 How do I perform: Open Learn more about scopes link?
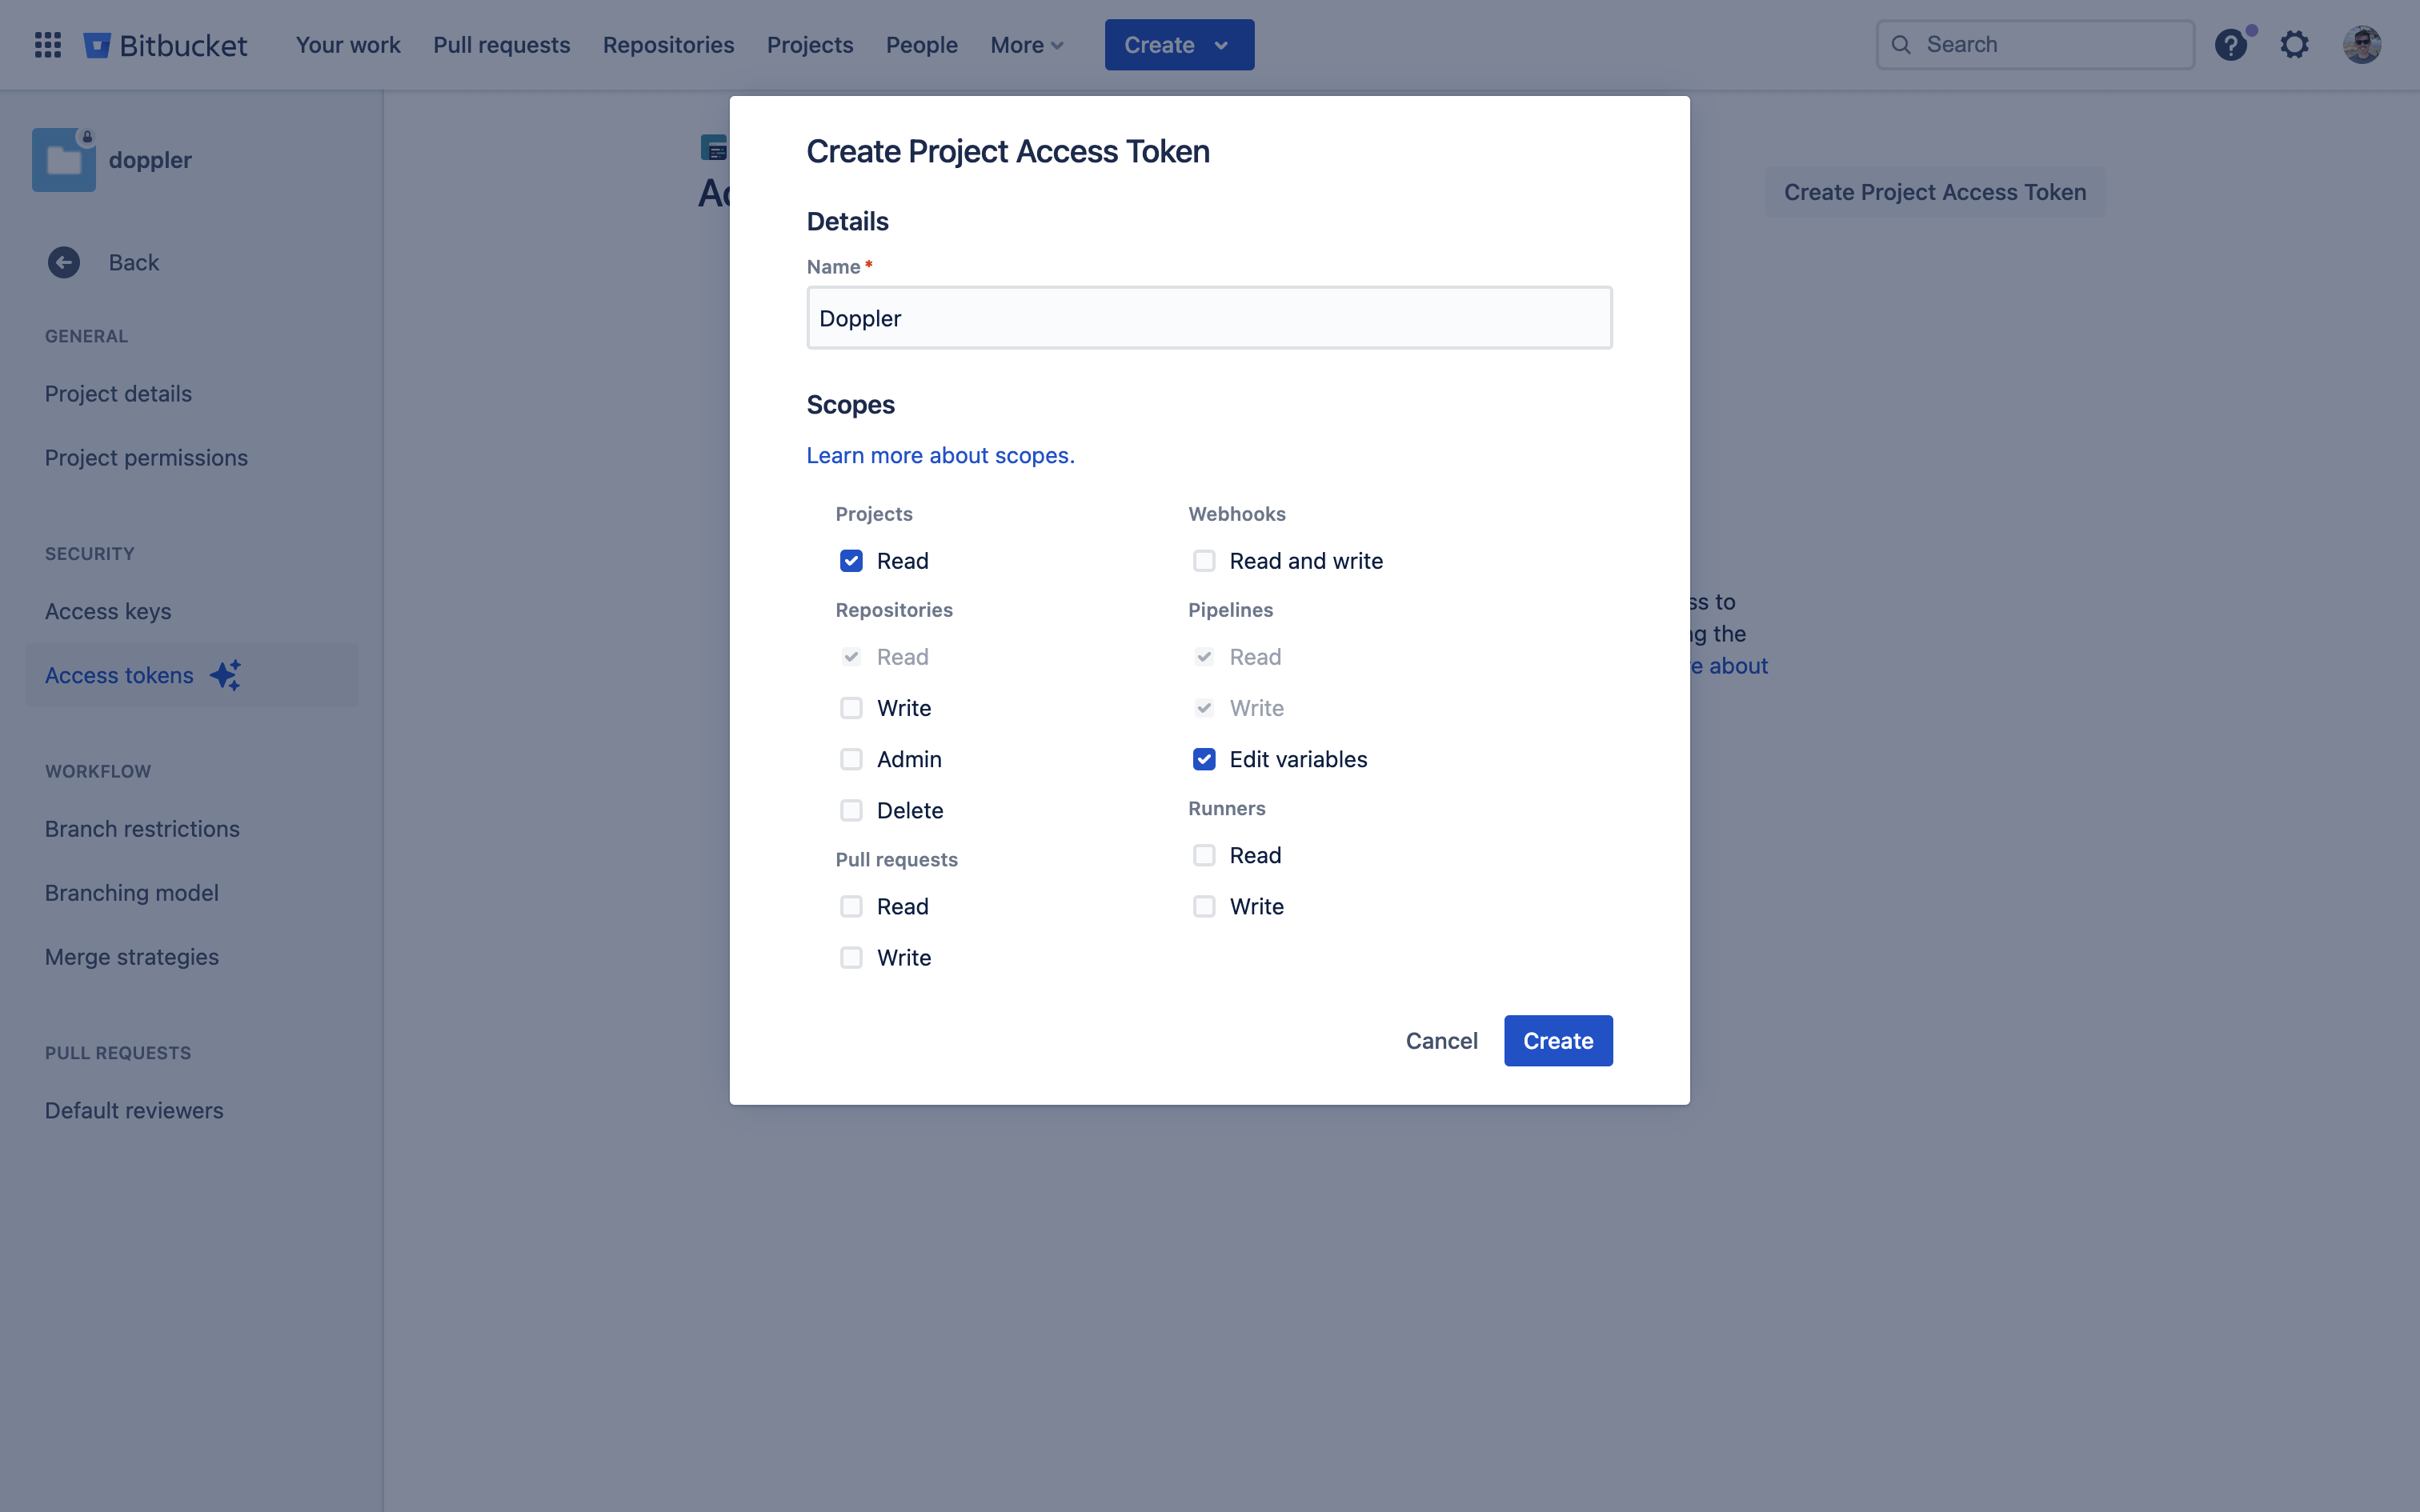click(x=940, y=455)
